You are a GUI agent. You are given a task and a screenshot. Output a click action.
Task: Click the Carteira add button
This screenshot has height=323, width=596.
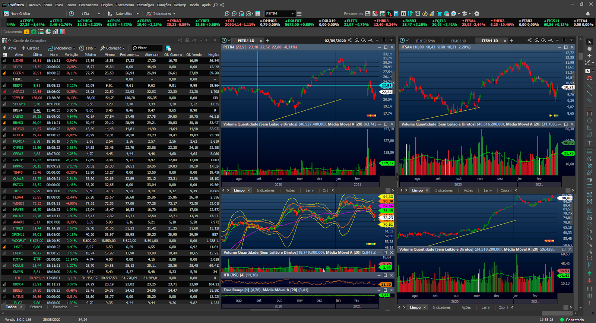[31, 48]
